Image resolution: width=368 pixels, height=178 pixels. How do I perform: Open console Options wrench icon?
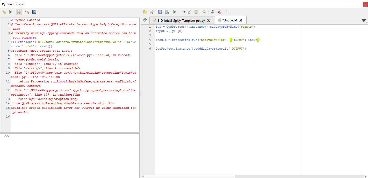pyautogui.click(x=27, y=12)
